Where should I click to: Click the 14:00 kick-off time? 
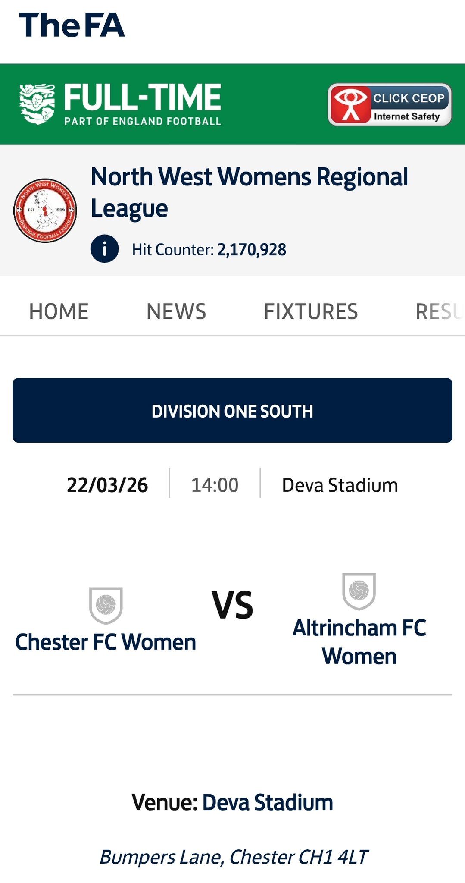(x=215, y=485)
